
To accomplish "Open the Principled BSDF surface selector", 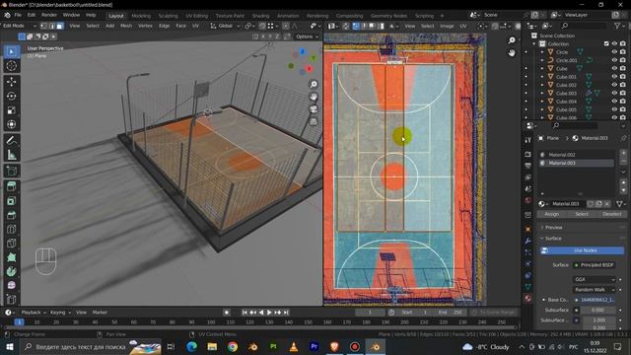I will pyautogui.click(x=595, y=265).
